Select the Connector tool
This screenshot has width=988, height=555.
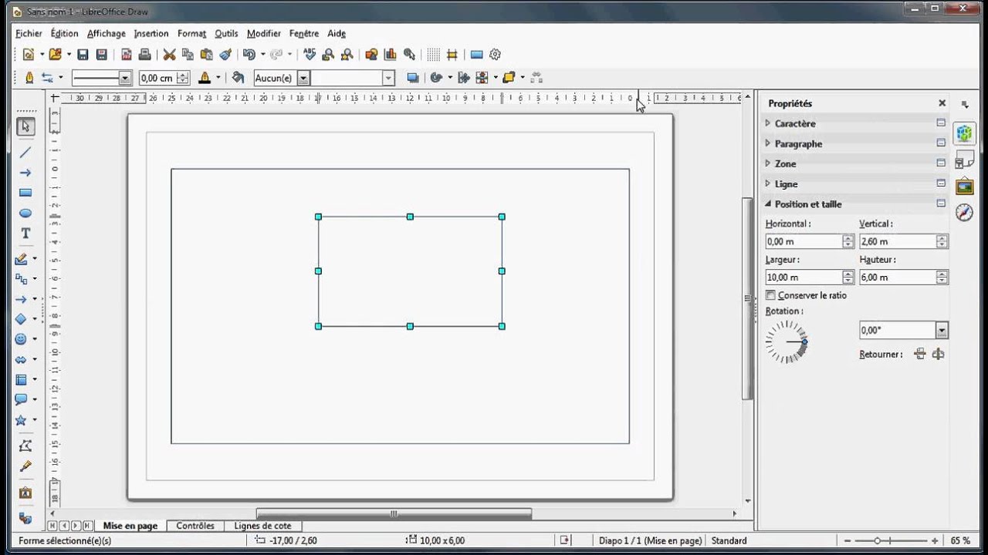[x=22, y=279]
